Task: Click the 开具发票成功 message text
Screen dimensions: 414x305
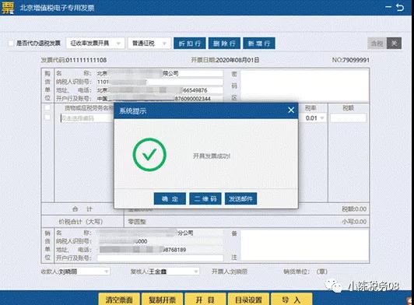Action: 212,156
